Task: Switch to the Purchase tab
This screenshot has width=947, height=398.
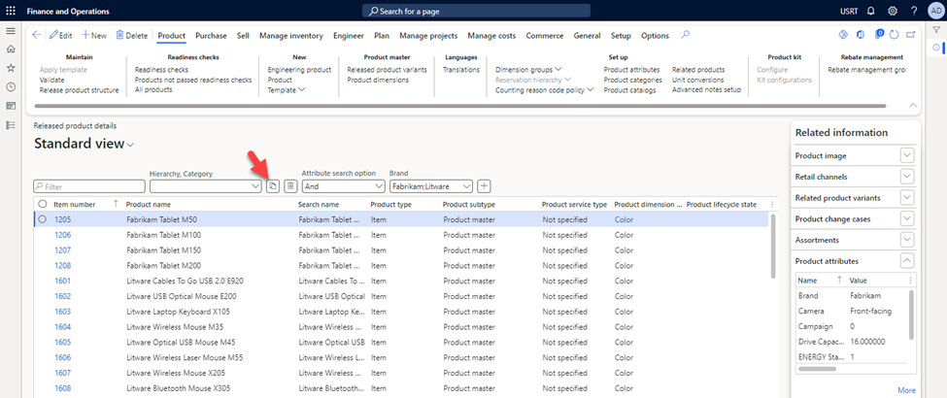Action: [x=211, y=36]
